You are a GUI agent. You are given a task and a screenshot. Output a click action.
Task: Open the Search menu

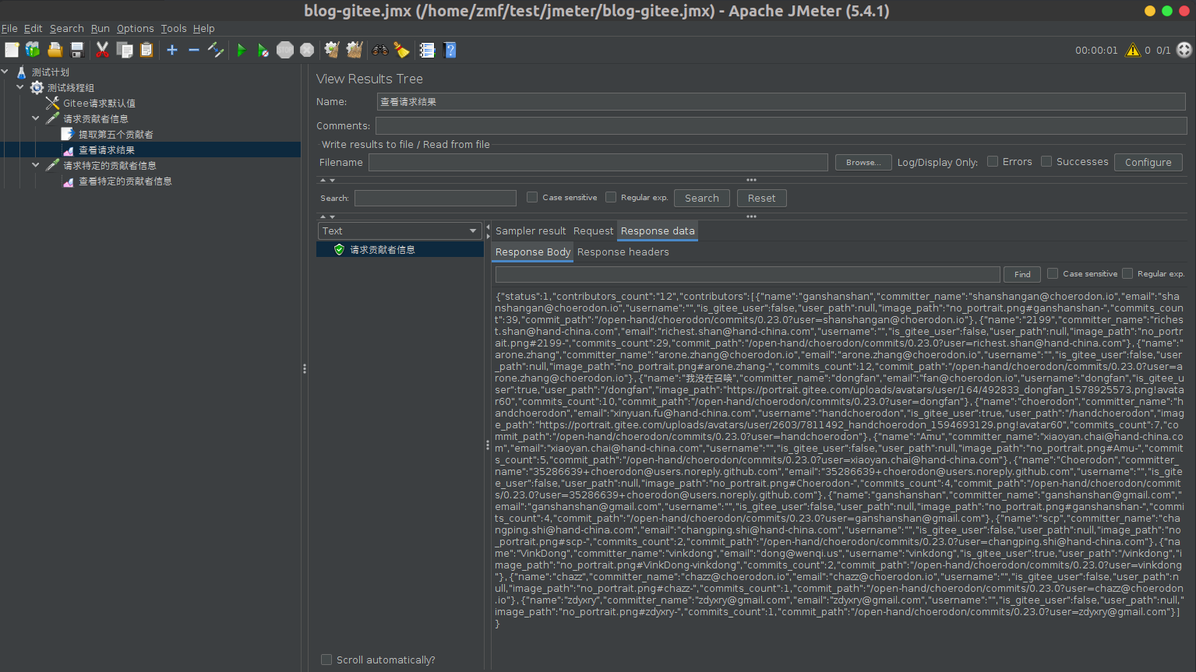coord(67,28)
